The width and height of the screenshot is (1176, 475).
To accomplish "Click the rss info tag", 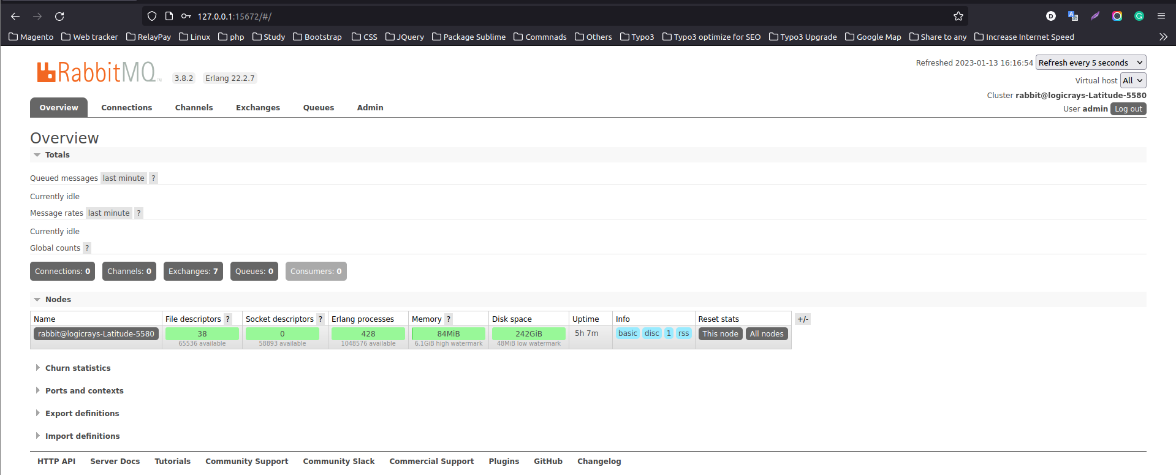I will 684,333.
